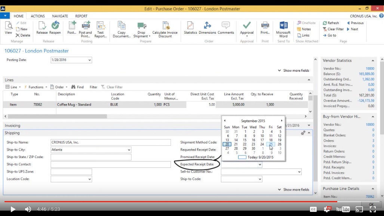Open Location Code dropdown in Shipping
This screenshot has height=216, width=384.
pyautogui.click(x=89, y=179)
